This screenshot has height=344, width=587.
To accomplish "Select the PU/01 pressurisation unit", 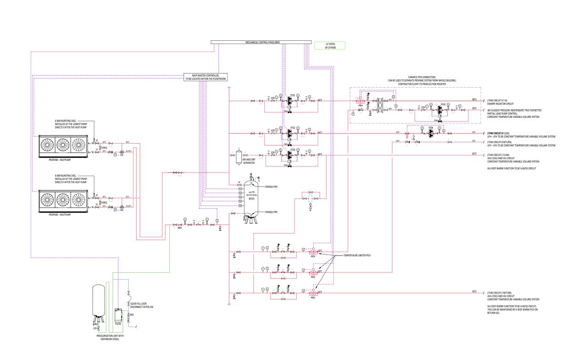I will point(118,315).
